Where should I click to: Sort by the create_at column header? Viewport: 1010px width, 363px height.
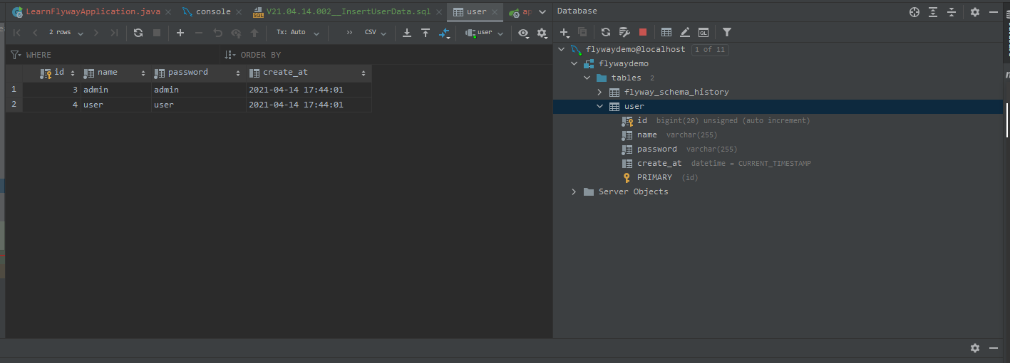click(x=308, y=73)
